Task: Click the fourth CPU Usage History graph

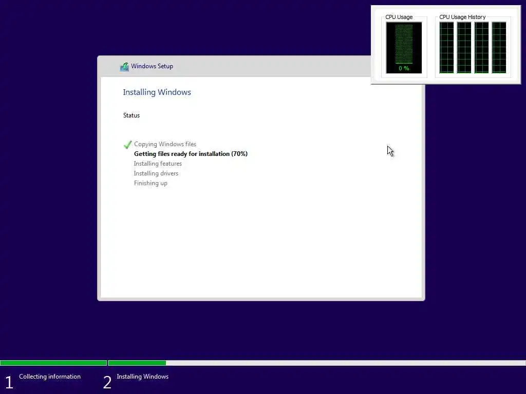Action: (x=499, y=48)
